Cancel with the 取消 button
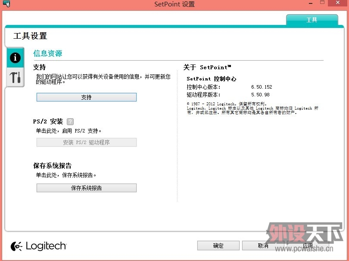Image resolution: width=349 pixels, height=261 pixels. (x=263, y=246)
